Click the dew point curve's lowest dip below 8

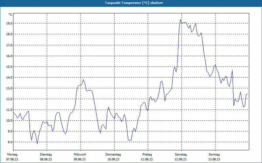pos(37,144)
